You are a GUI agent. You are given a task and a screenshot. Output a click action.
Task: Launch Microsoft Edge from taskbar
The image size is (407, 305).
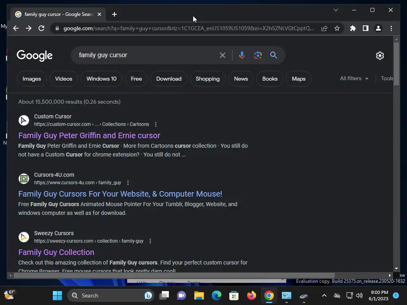click(217, 295)
